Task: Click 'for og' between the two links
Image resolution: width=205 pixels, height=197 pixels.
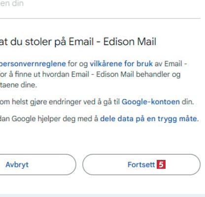Action: [78, 64]
